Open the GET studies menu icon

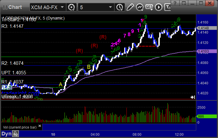tap(149, 7)
